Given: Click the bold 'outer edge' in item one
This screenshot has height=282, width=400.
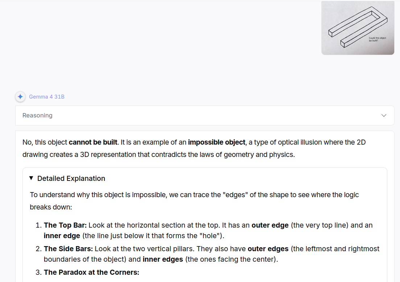Looking at the screenshot, I should pyautogui.click(x=270, y=225).
